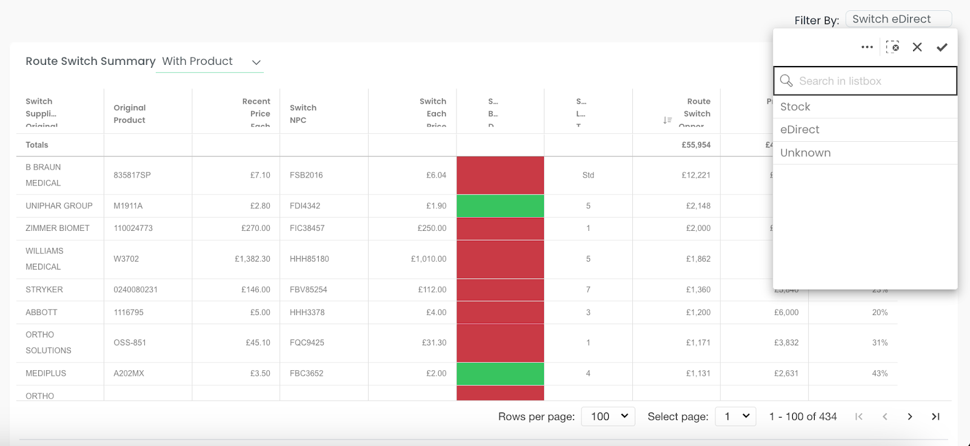Viewport: 970px width, 446px height.
Task: Click the magnifier icon in the listbox search
Action: (x=786, y=81)
